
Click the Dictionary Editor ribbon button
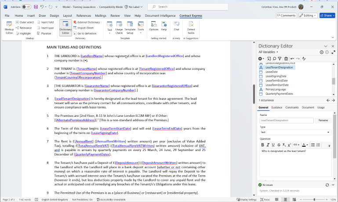(65, 27)
